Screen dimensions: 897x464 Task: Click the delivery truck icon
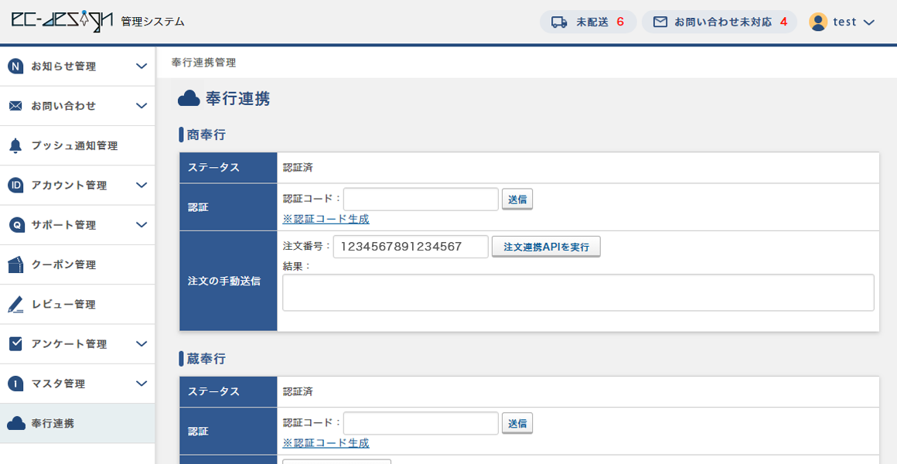559,22
